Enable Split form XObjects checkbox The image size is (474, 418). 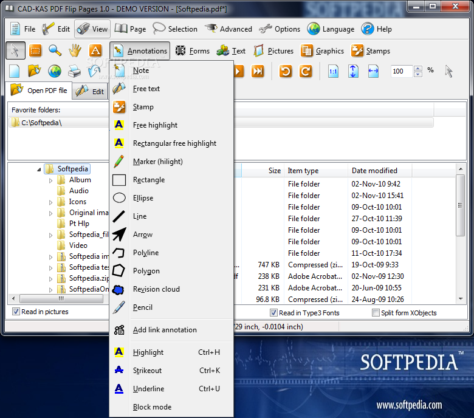[x=376, y=312]
